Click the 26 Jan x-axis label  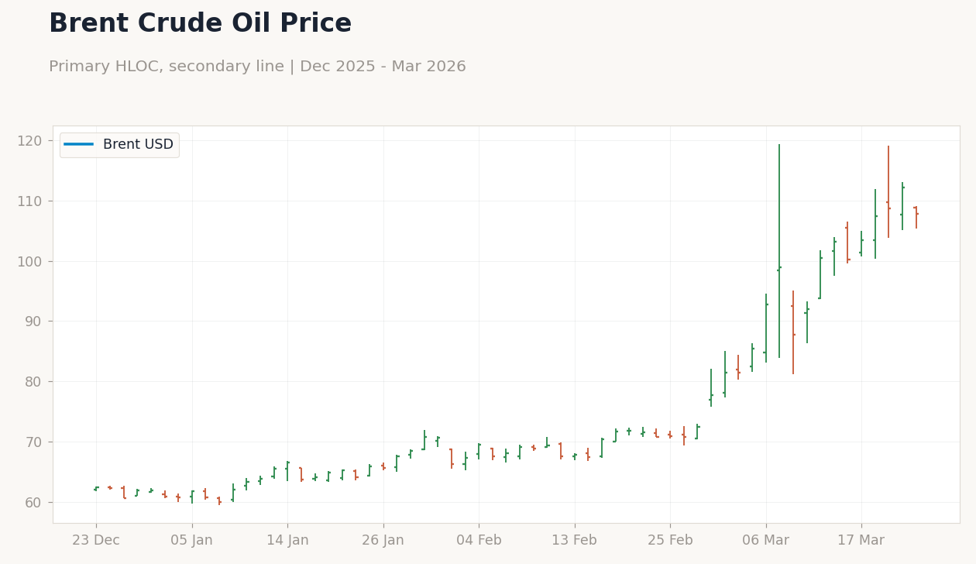pos(383,541)
